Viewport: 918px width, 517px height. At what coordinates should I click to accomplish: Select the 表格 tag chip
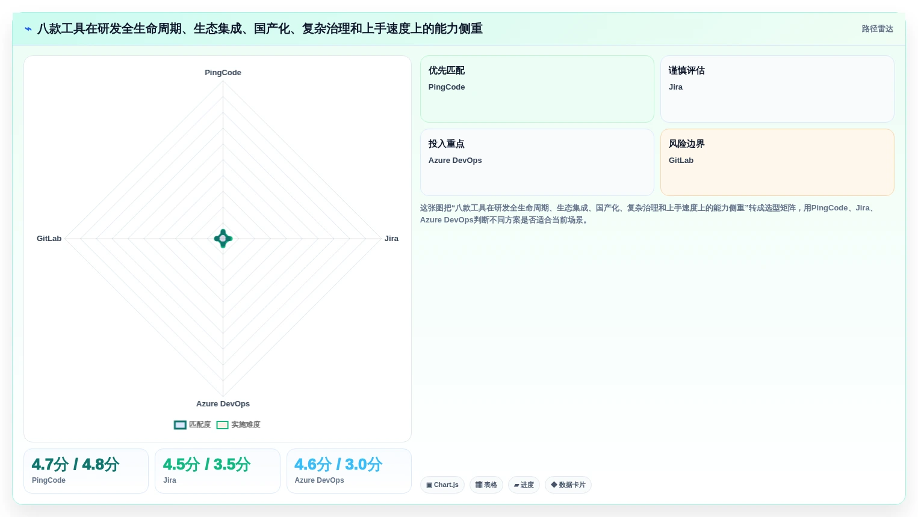(486, 485)
